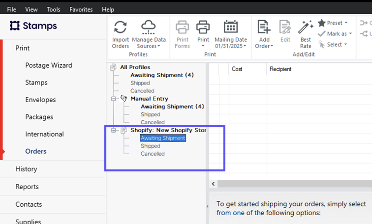Open the Print dropdown arrow
This screenshot has height=224, width=372.
coord(203,46)
